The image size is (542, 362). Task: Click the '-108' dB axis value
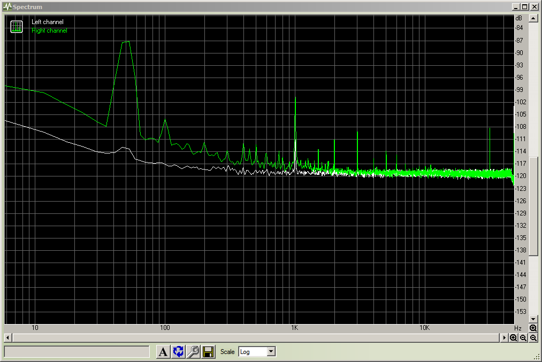[521, 126]
